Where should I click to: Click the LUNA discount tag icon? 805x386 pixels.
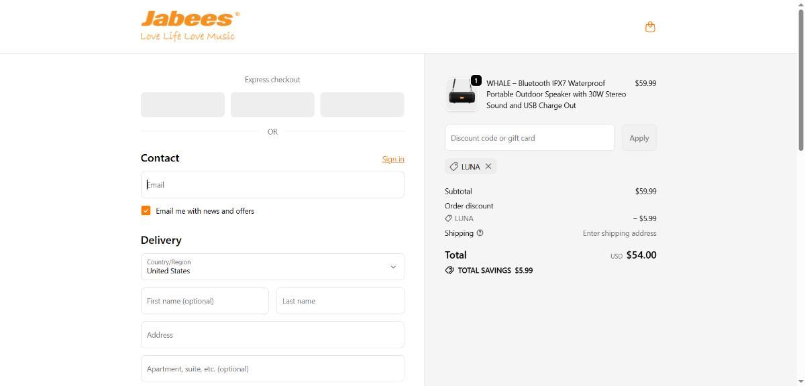coord(454,166)
